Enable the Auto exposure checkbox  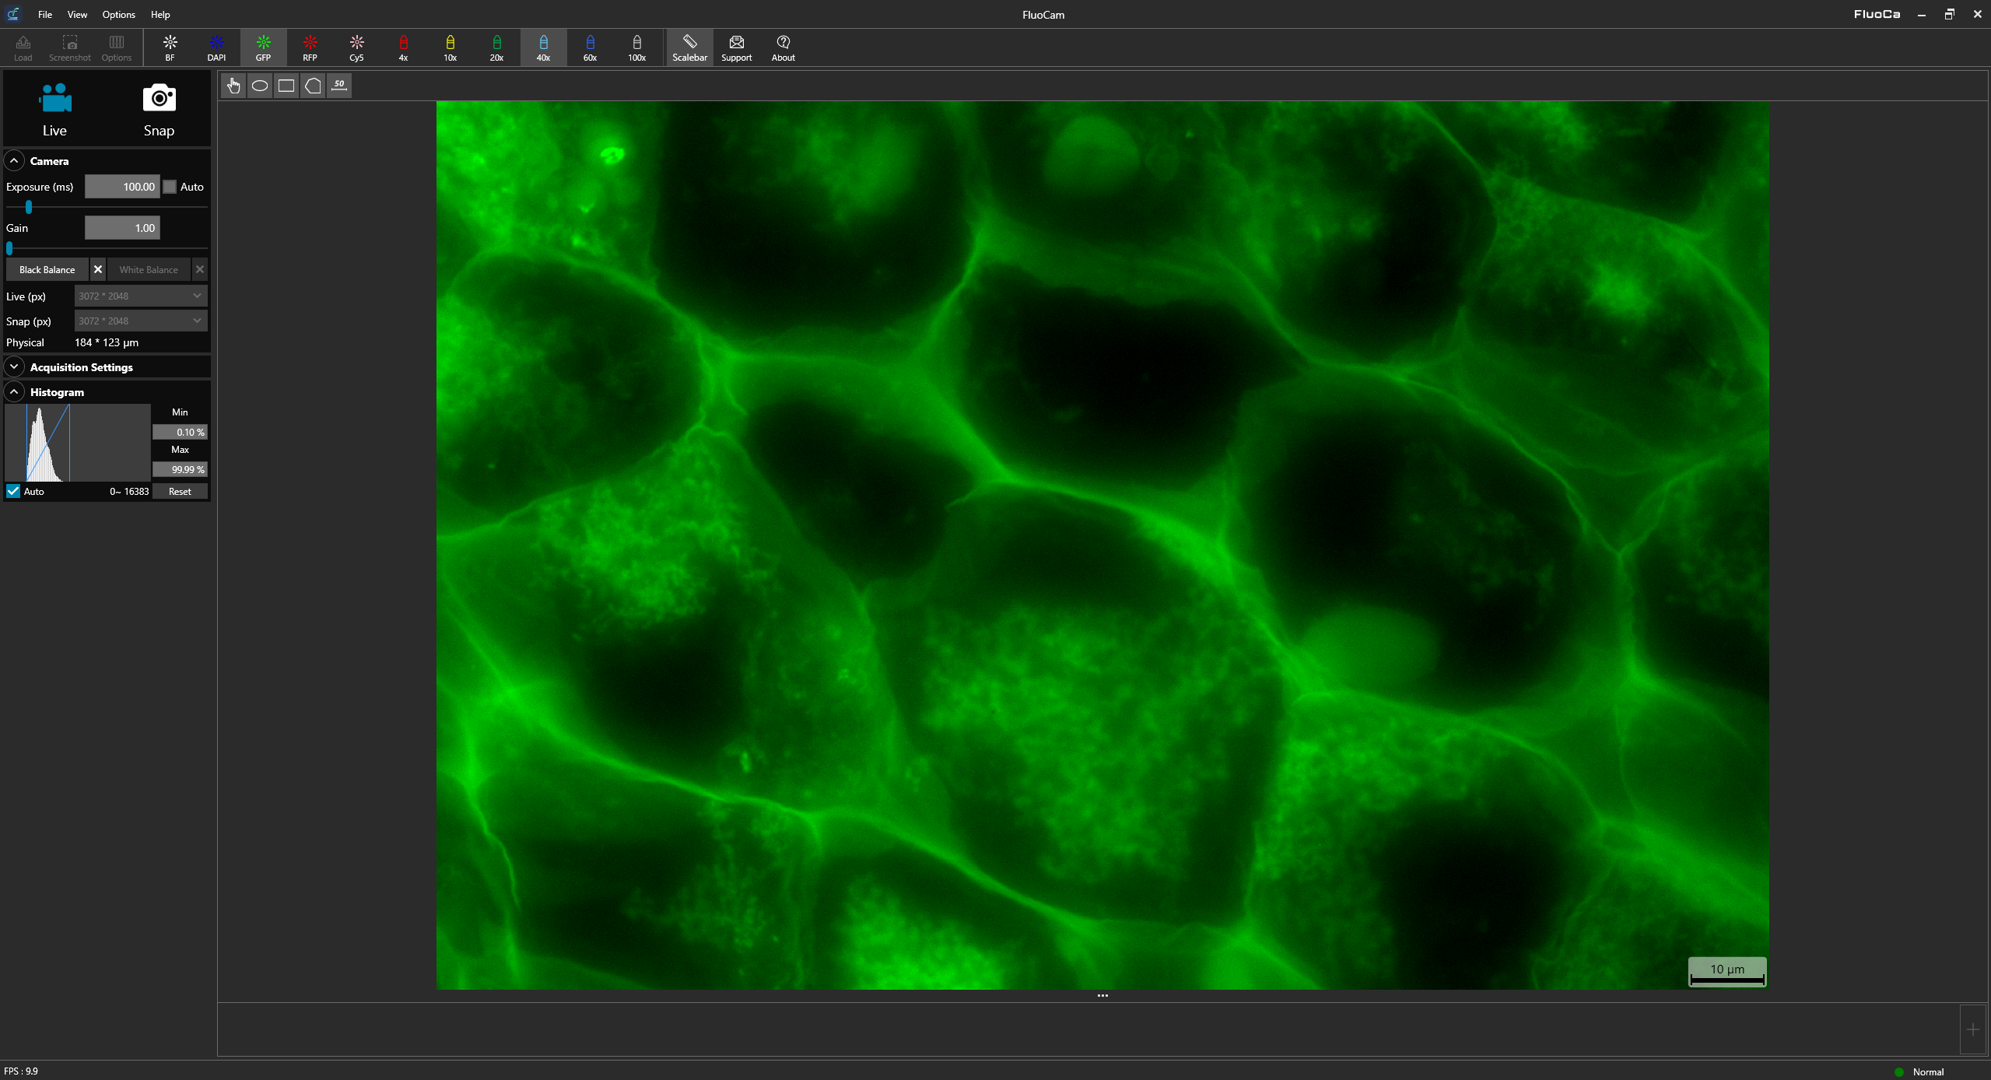click(x=170, y=187)
